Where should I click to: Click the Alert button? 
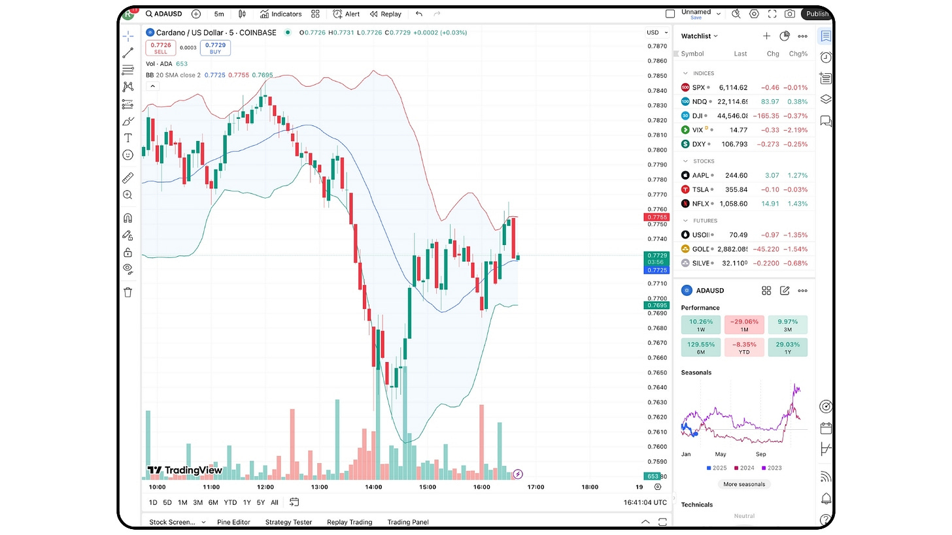pos(347,14)
